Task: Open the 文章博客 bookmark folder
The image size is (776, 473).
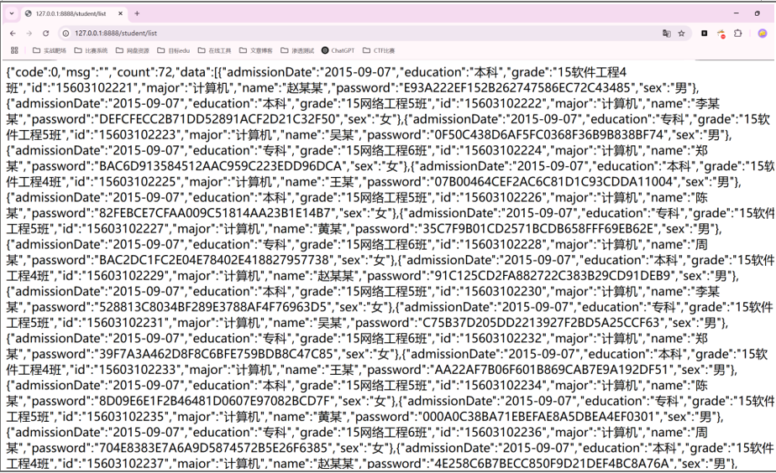Action: click(256, 50)
